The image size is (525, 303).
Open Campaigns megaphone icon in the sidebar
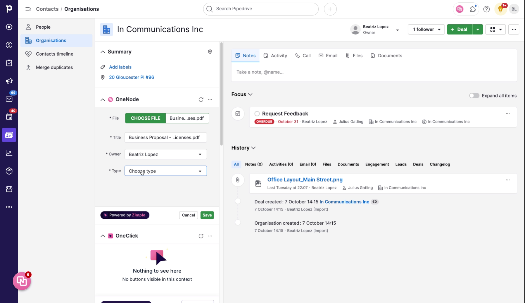pos(9,81)
